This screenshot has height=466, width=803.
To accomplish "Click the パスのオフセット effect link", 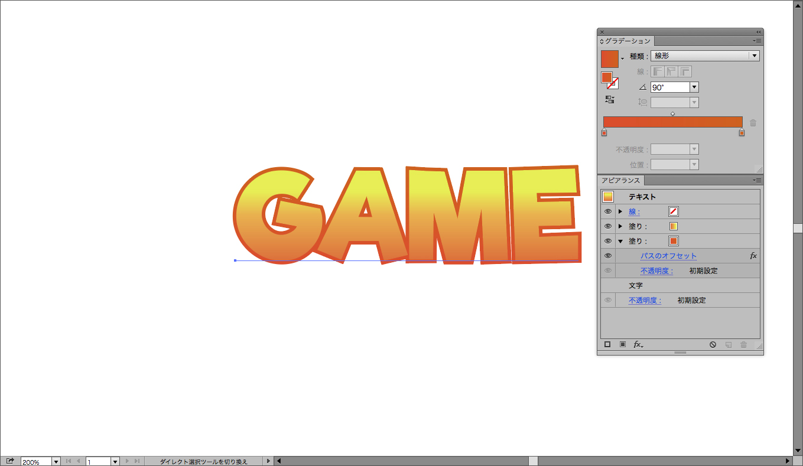I will pos(668,256).
